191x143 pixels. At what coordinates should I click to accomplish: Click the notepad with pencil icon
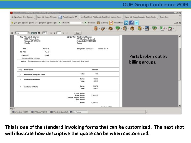[170, 29]
